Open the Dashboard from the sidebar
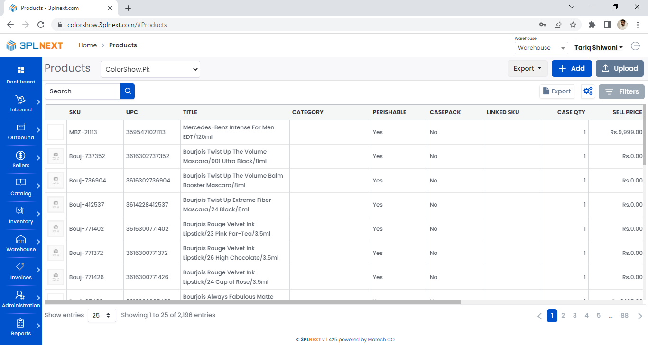Screen dimensions: 648x345 21,75
